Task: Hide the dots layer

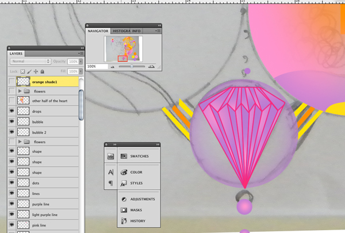Action: pyautogui.click(x=12, y=182)
